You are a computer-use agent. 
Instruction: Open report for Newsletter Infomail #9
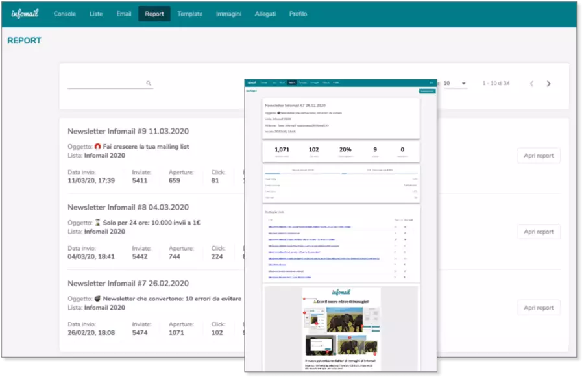539,155
